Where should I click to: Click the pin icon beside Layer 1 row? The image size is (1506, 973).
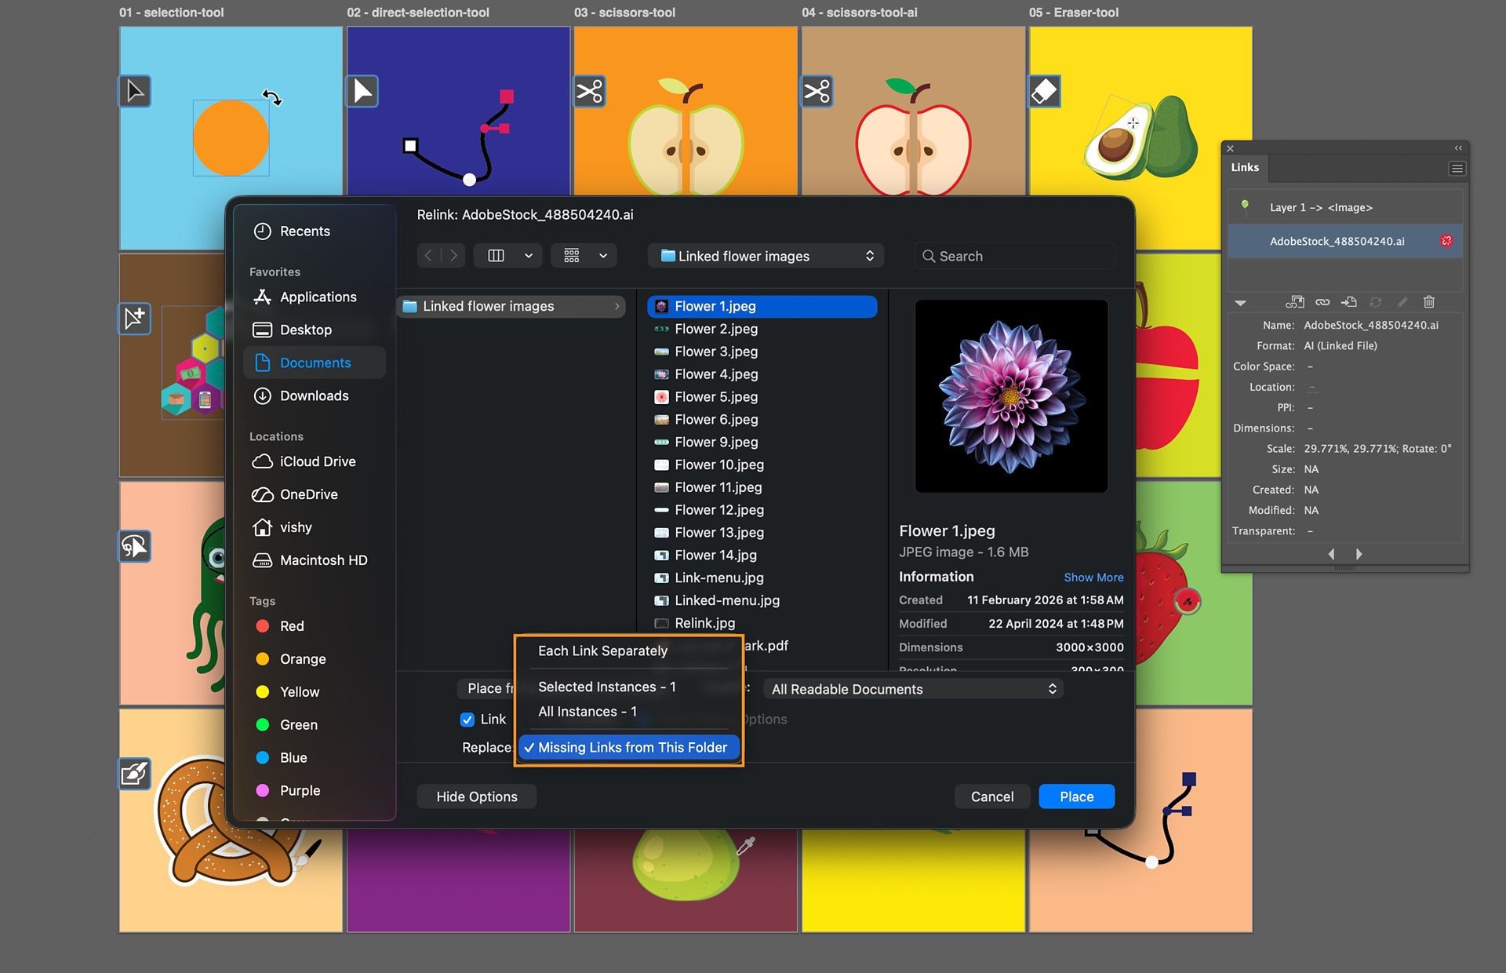[1245, 207]
